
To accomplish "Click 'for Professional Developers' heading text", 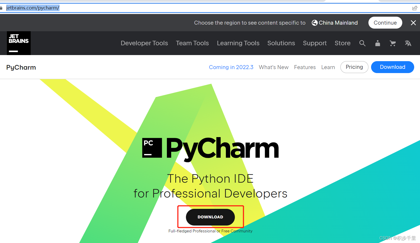I will (210, 194).
